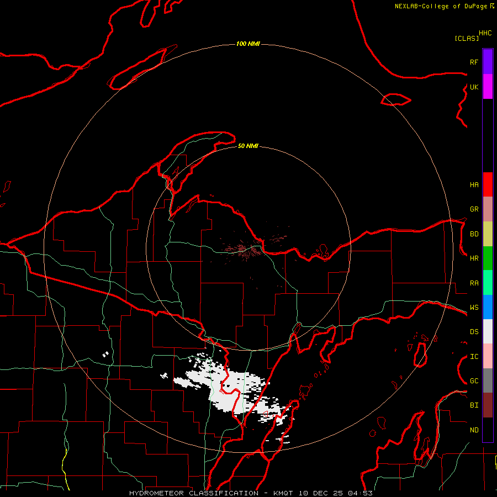The width and height of the screenshot is (497, 497).
Task: Click the GC gray legend swatch
Action: (x=488, y=380)
